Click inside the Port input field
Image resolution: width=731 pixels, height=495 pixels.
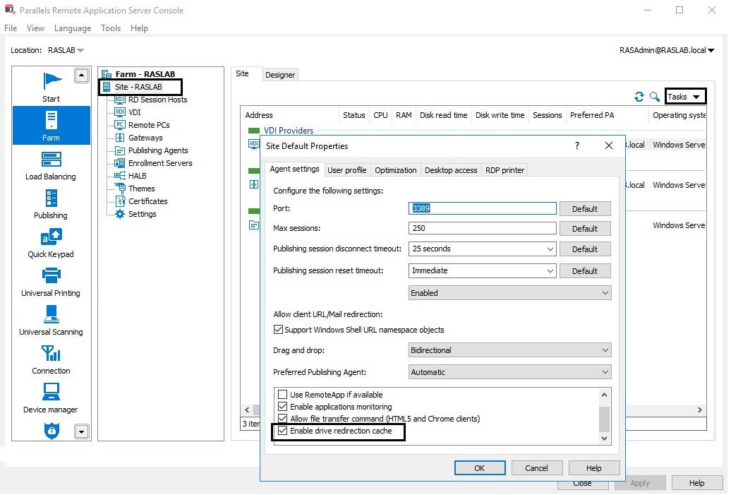[482, 208]
